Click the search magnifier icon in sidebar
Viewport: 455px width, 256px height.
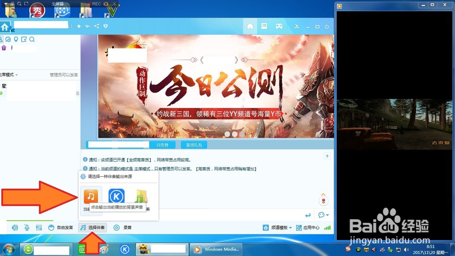tap(32, 39)
